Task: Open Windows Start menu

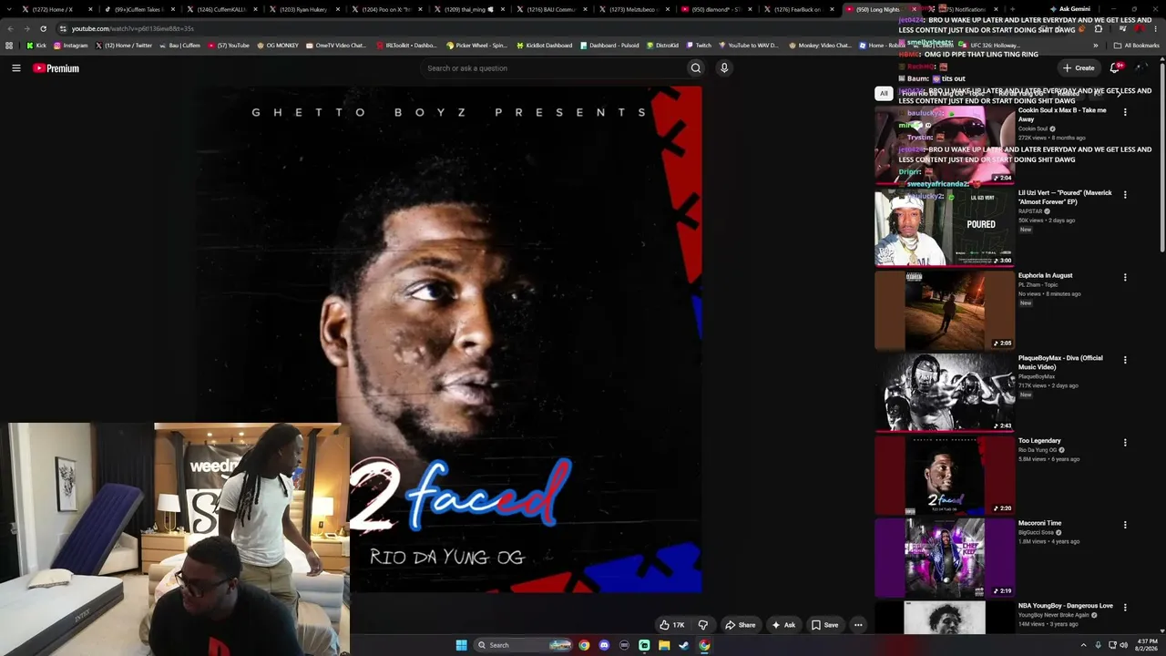Action: click(462, 645)
